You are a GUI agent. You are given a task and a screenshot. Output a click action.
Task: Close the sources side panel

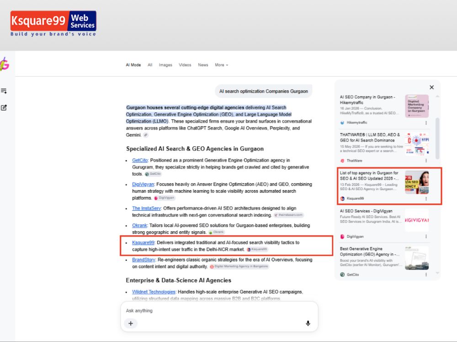tap(432, 87)
